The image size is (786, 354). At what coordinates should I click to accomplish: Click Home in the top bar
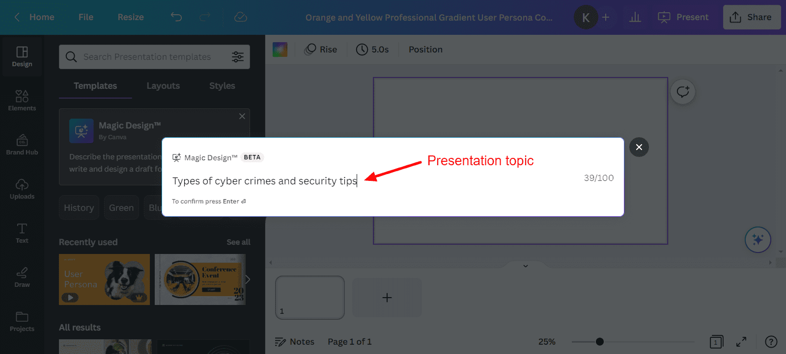tap(42, 17)
